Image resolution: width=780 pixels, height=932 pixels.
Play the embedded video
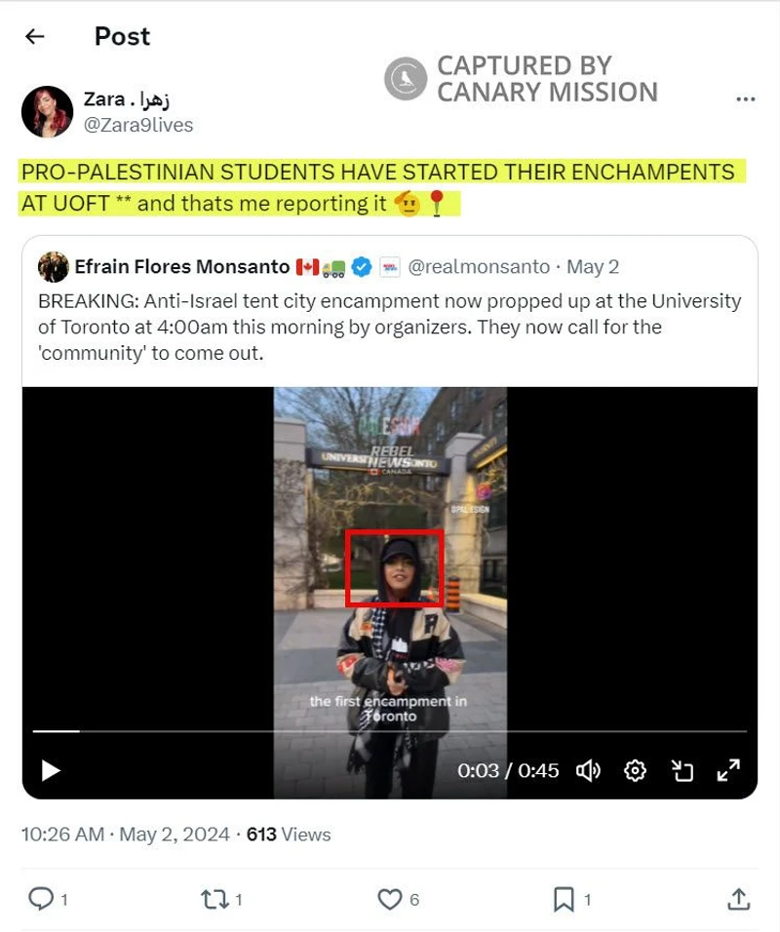coord(51,771)
